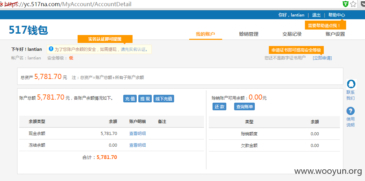Click the 赊销额度 row label
This screenshot has height=181, width=365.
coord(249,134)
